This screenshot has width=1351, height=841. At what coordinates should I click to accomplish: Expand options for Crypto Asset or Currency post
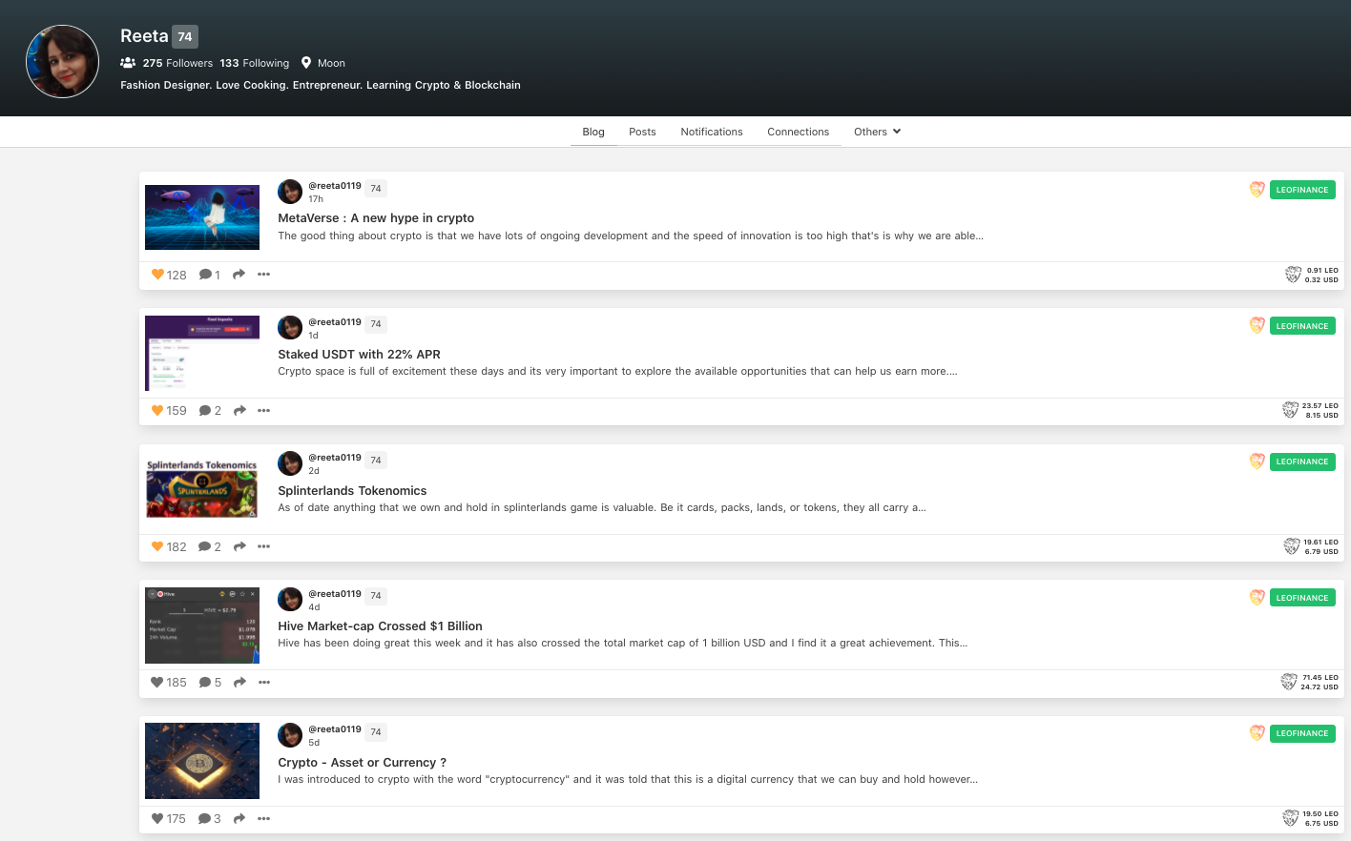tap(264, 818)
